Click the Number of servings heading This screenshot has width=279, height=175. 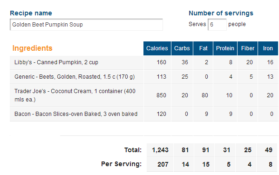coord(221,13)
